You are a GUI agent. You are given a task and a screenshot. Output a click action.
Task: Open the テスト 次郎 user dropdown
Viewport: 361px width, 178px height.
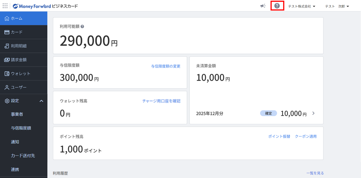tap(337, 6)
